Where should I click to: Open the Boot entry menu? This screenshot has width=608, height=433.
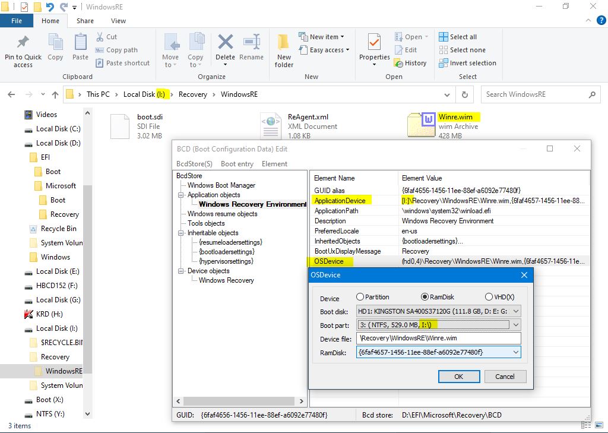pos(237,164)
